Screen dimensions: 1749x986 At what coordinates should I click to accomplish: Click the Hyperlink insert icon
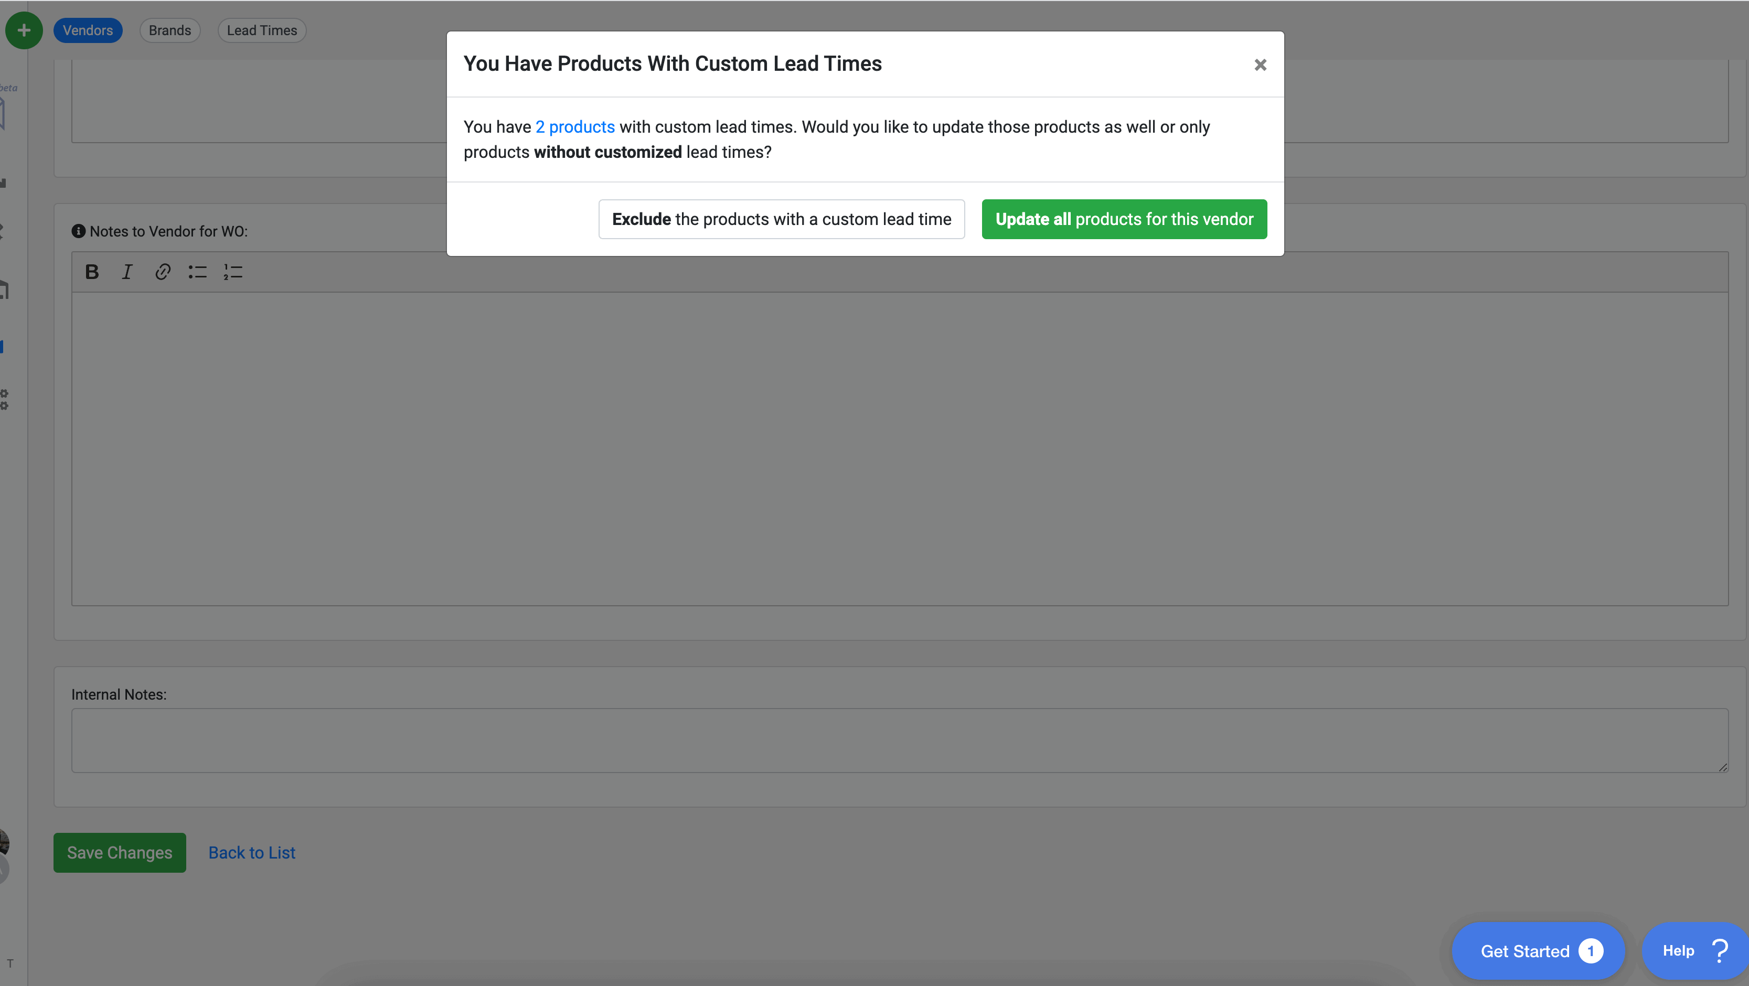tap(162, 272)
